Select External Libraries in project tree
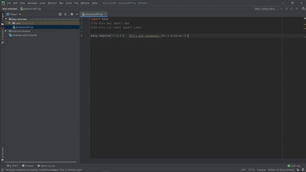306x172 pixels. pyautogui.click(x=21, y=31)
